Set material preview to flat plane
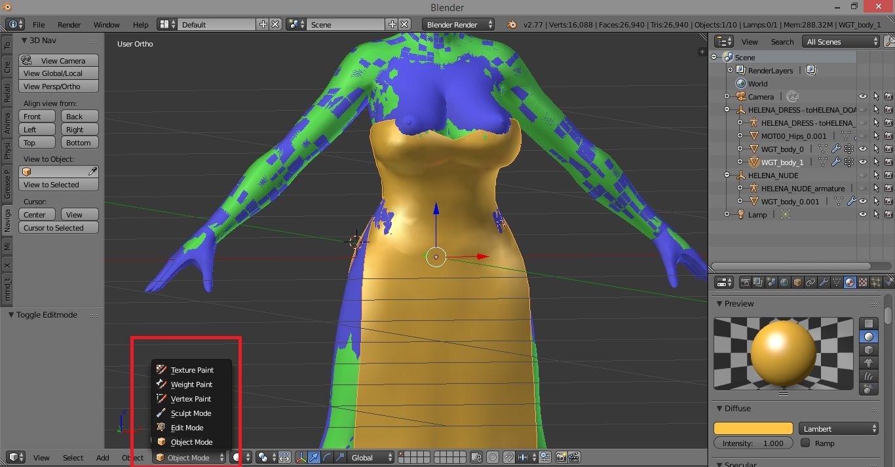Screen dimensions: 895x467 click(869, 324)
